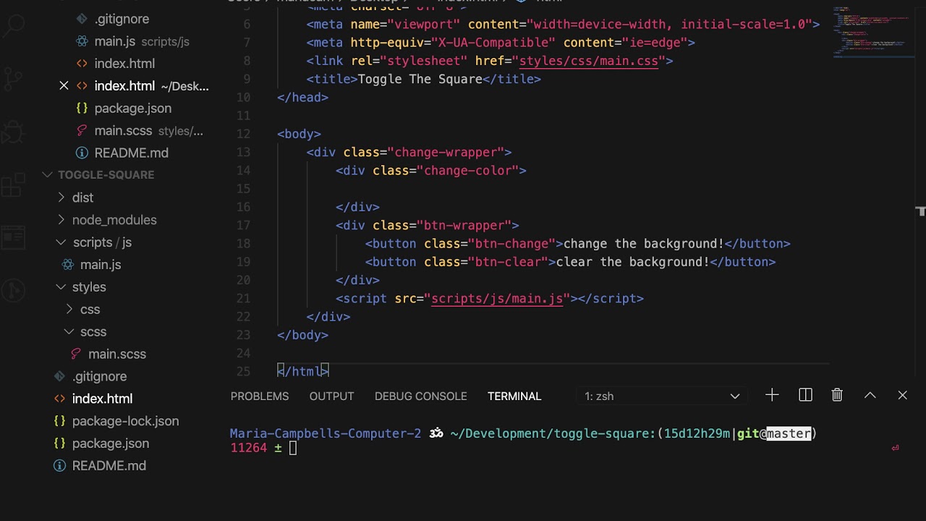Click the .gitignore icon in open editors

point(82,19)
